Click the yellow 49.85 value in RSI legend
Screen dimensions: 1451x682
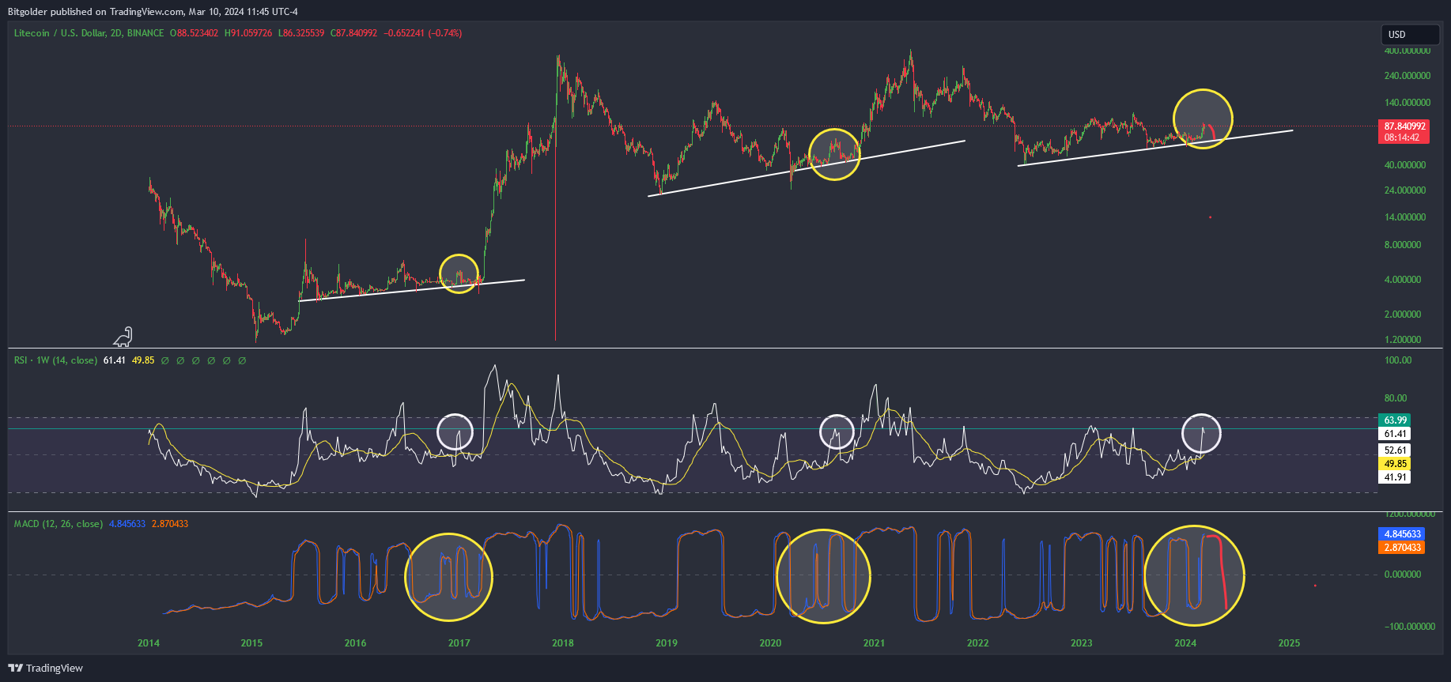[143, 360]
